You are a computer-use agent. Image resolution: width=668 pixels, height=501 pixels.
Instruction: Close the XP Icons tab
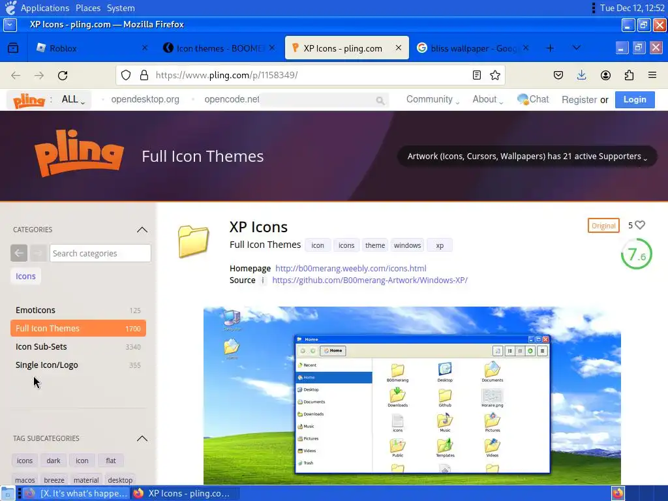399,48
